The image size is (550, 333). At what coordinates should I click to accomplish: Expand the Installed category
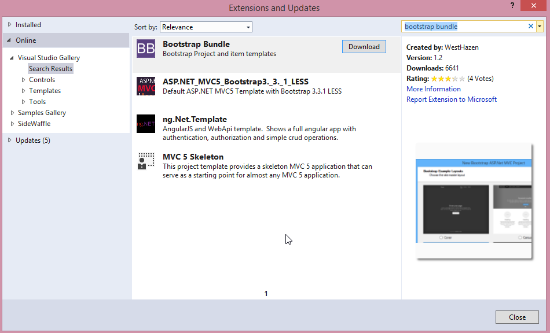9,24
